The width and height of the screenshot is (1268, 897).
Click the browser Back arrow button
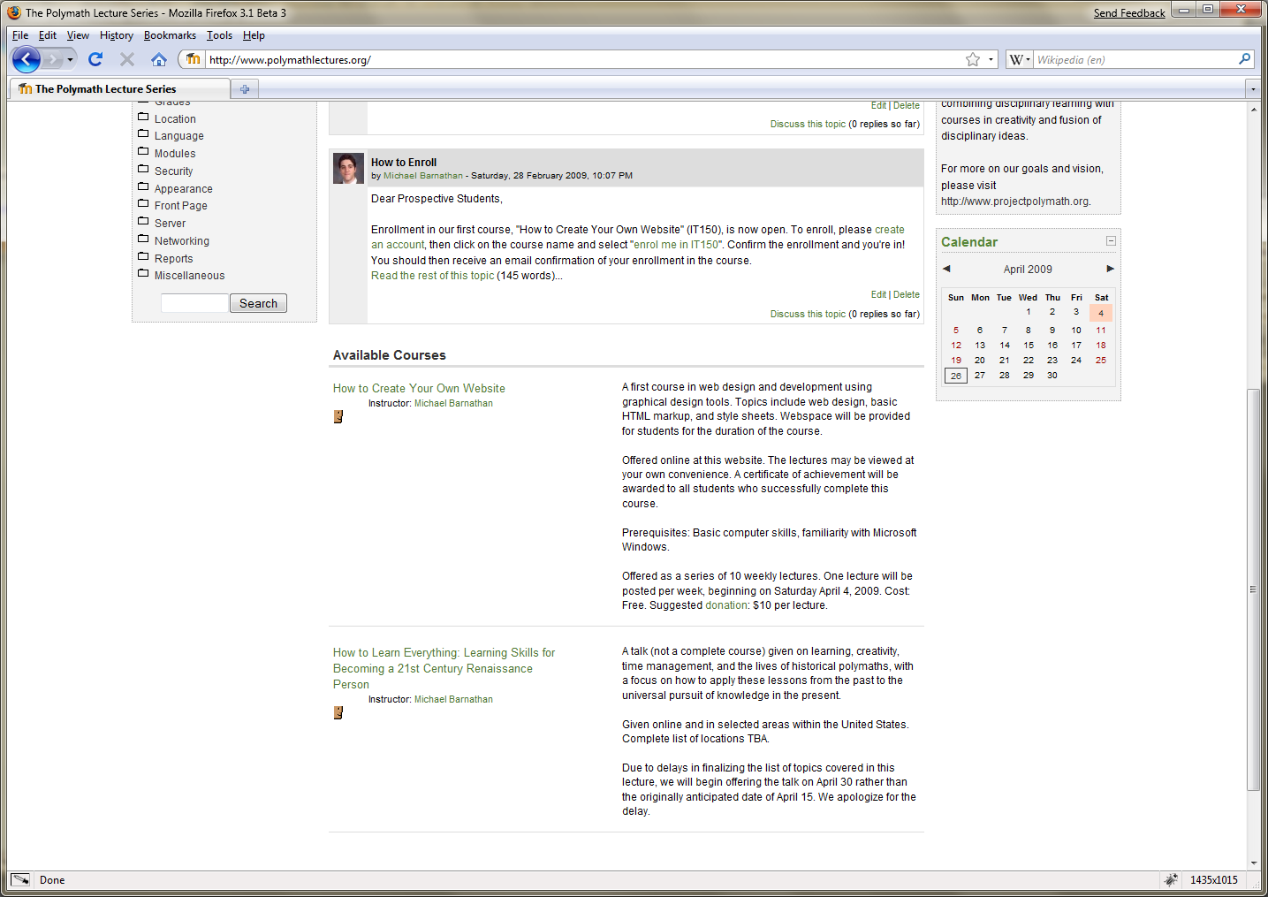pos(27,59)
